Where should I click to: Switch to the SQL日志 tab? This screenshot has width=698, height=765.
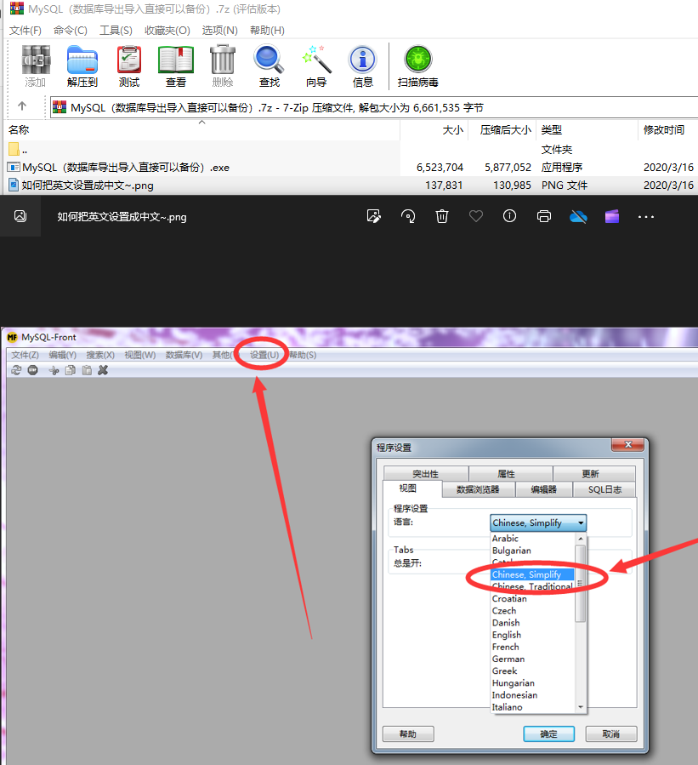(x=604, y=489)
